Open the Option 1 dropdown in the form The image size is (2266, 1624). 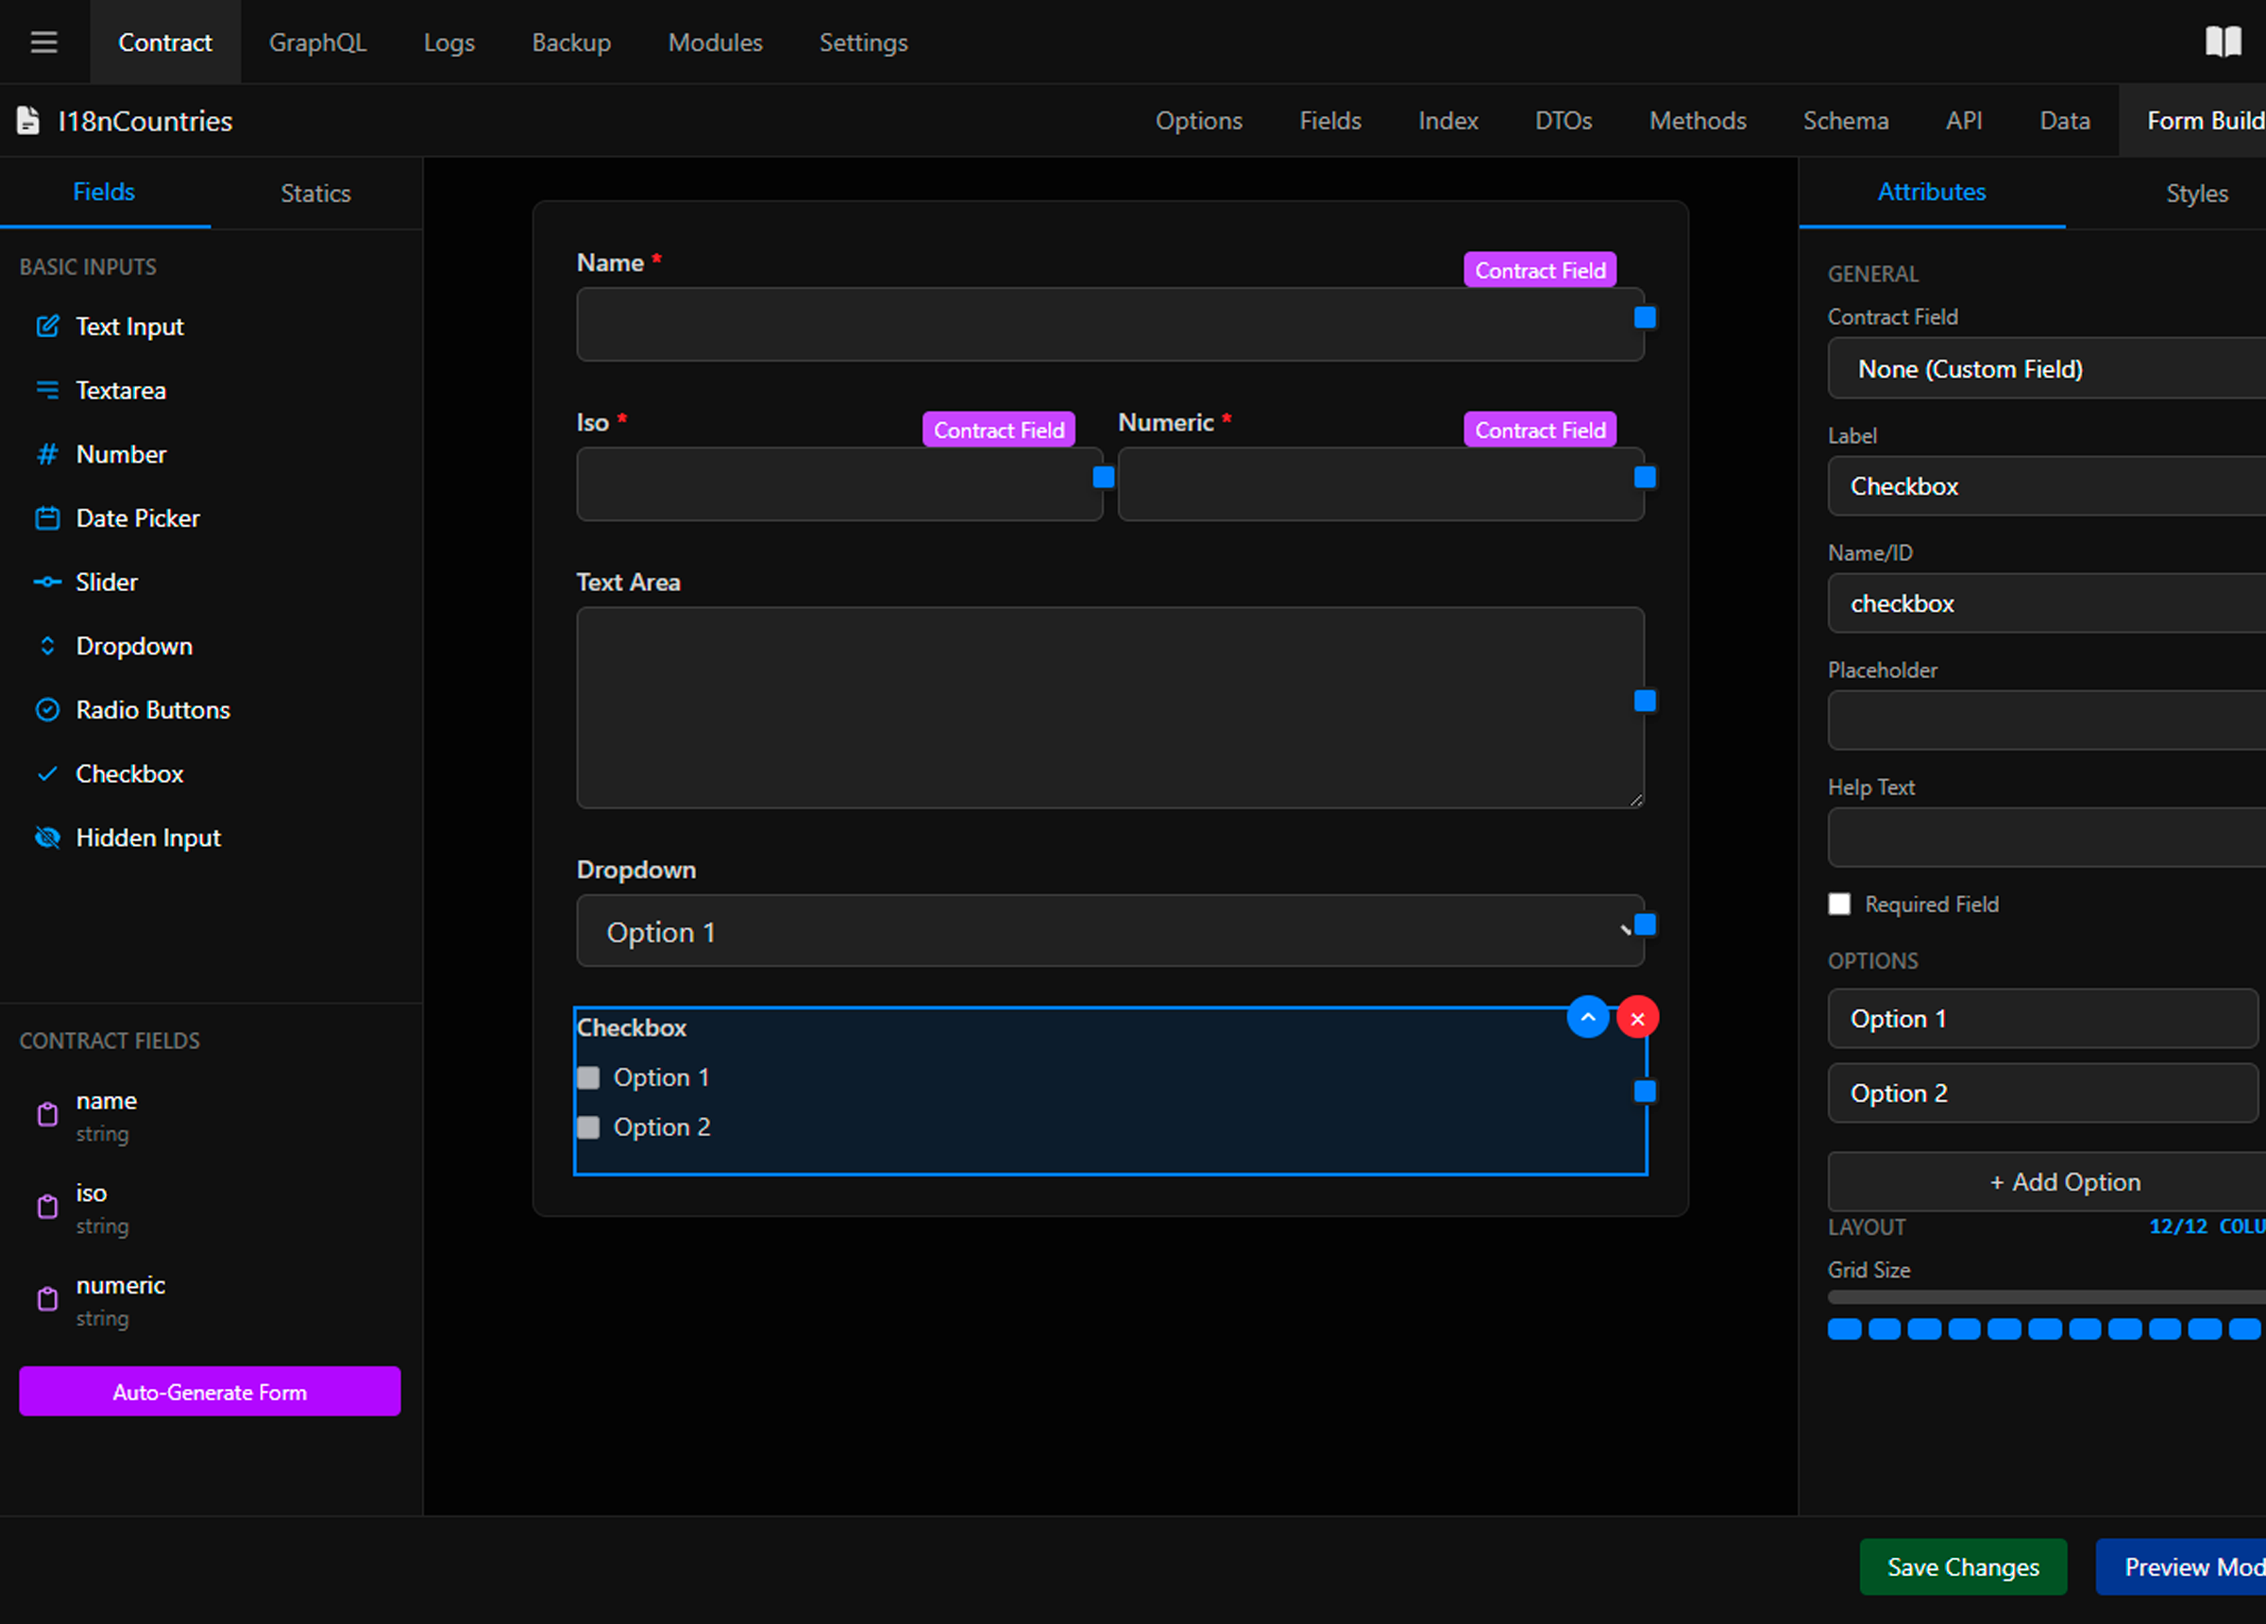[1110, 931]
